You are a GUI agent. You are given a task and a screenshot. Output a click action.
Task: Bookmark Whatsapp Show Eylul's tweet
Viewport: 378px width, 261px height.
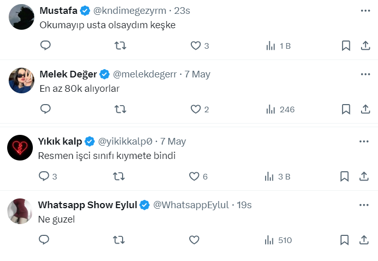click(345, 240)
